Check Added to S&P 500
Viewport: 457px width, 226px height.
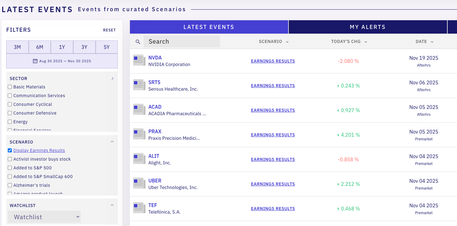click(10, 168)
